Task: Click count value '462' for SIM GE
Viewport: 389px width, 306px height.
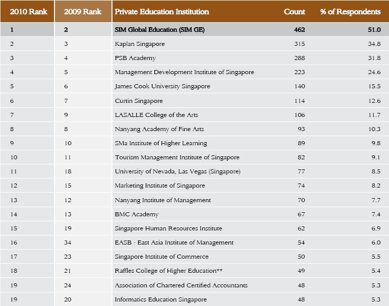Action: point(299,30)
